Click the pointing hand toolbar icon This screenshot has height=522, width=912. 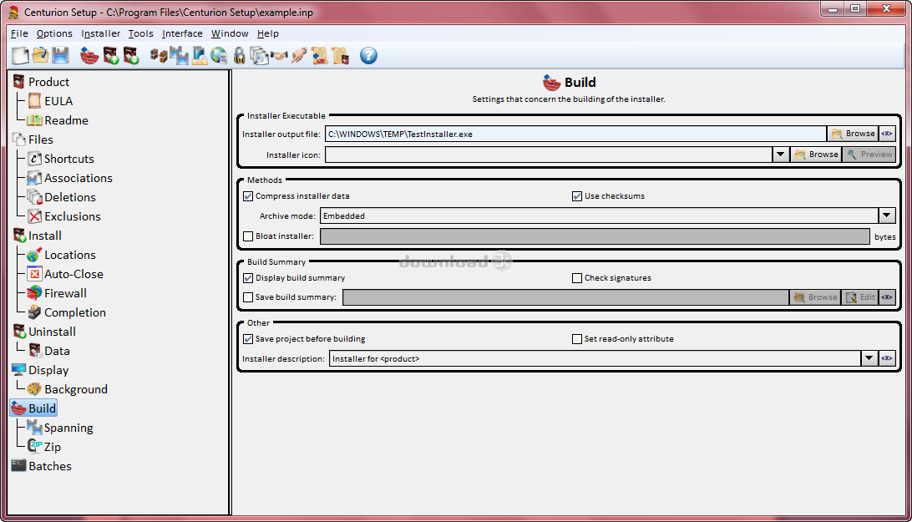(299, 56)
